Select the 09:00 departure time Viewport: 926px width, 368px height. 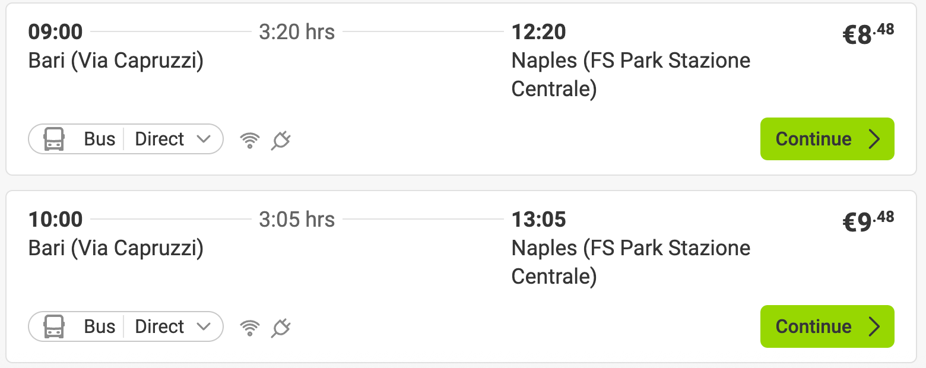point(56,31)
